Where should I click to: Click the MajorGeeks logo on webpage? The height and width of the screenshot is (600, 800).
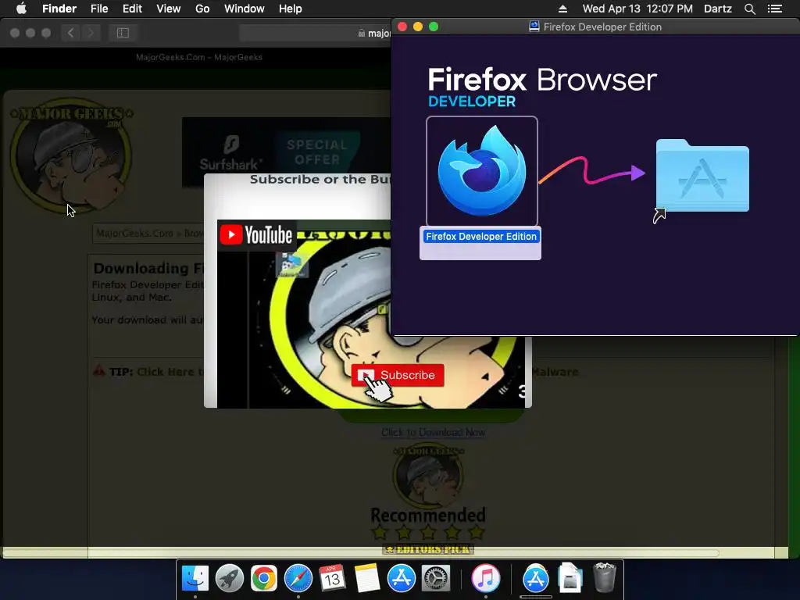click(71, 155)
